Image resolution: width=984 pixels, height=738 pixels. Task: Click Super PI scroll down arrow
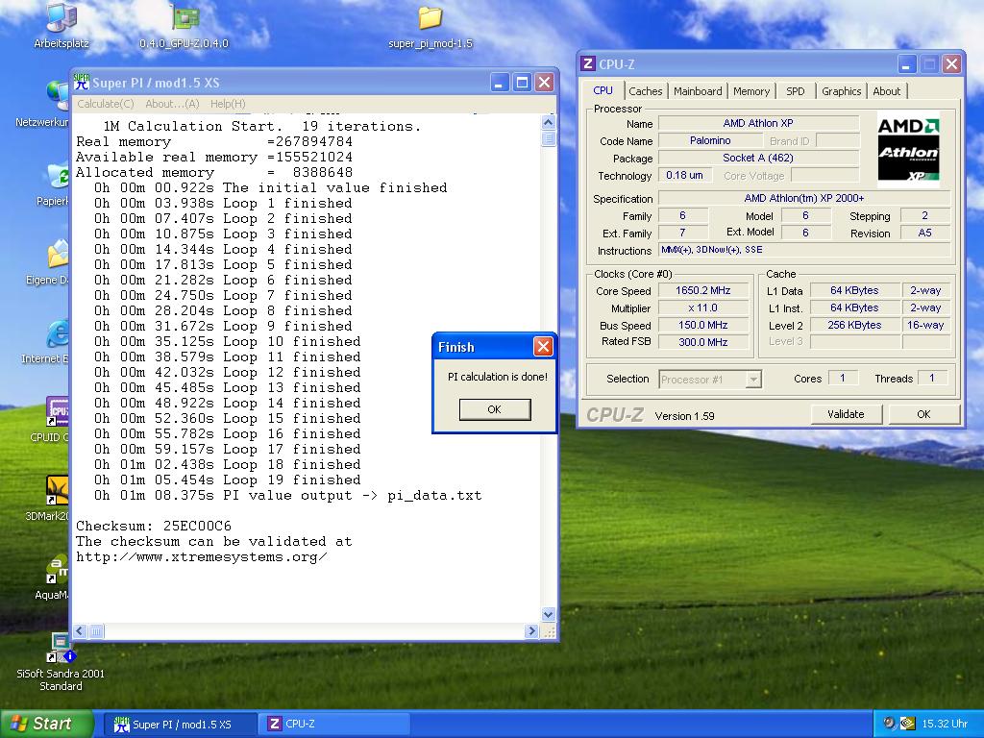tap(549, 614)
